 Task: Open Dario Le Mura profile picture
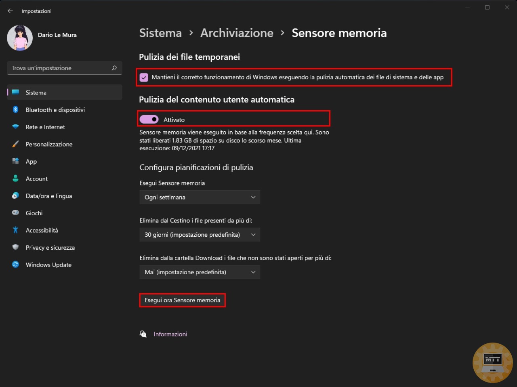click(20, 38)
